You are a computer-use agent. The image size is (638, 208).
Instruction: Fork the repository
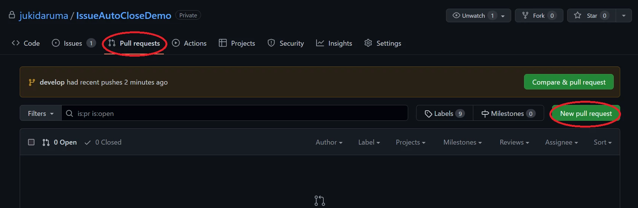tap(539, 15)
